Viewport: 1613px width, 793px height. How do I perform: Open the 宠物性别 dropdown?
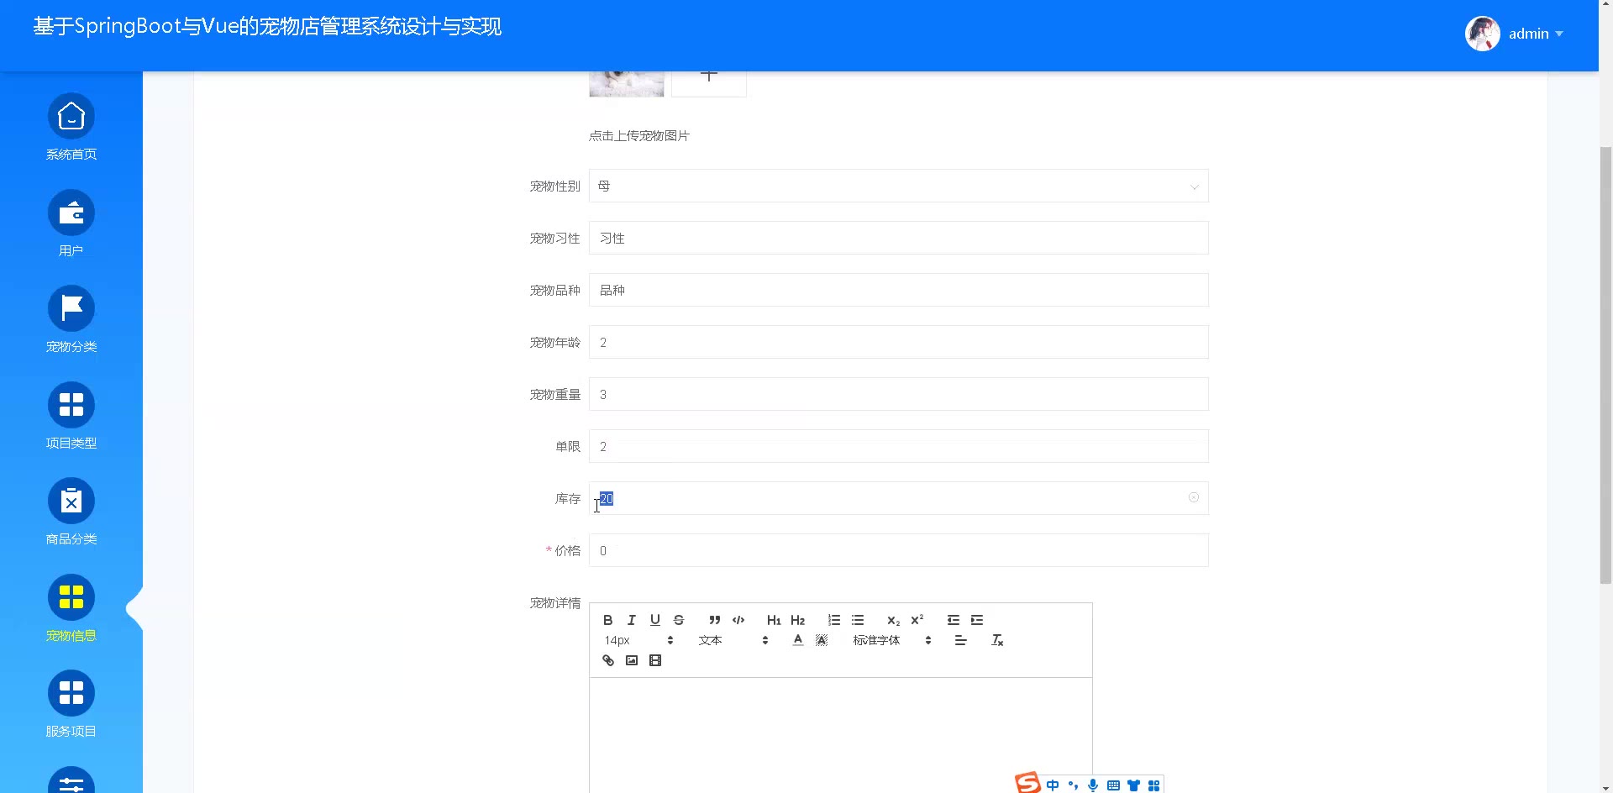coord(899,186)
